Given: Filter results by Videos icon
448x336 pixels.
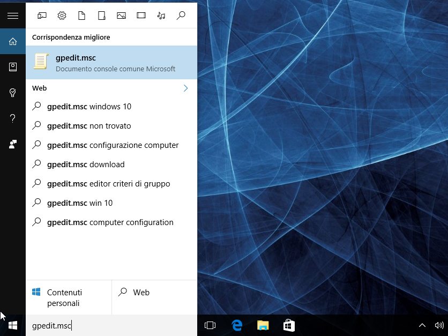Looking at the screenshot, I should (x=141, y=16).
